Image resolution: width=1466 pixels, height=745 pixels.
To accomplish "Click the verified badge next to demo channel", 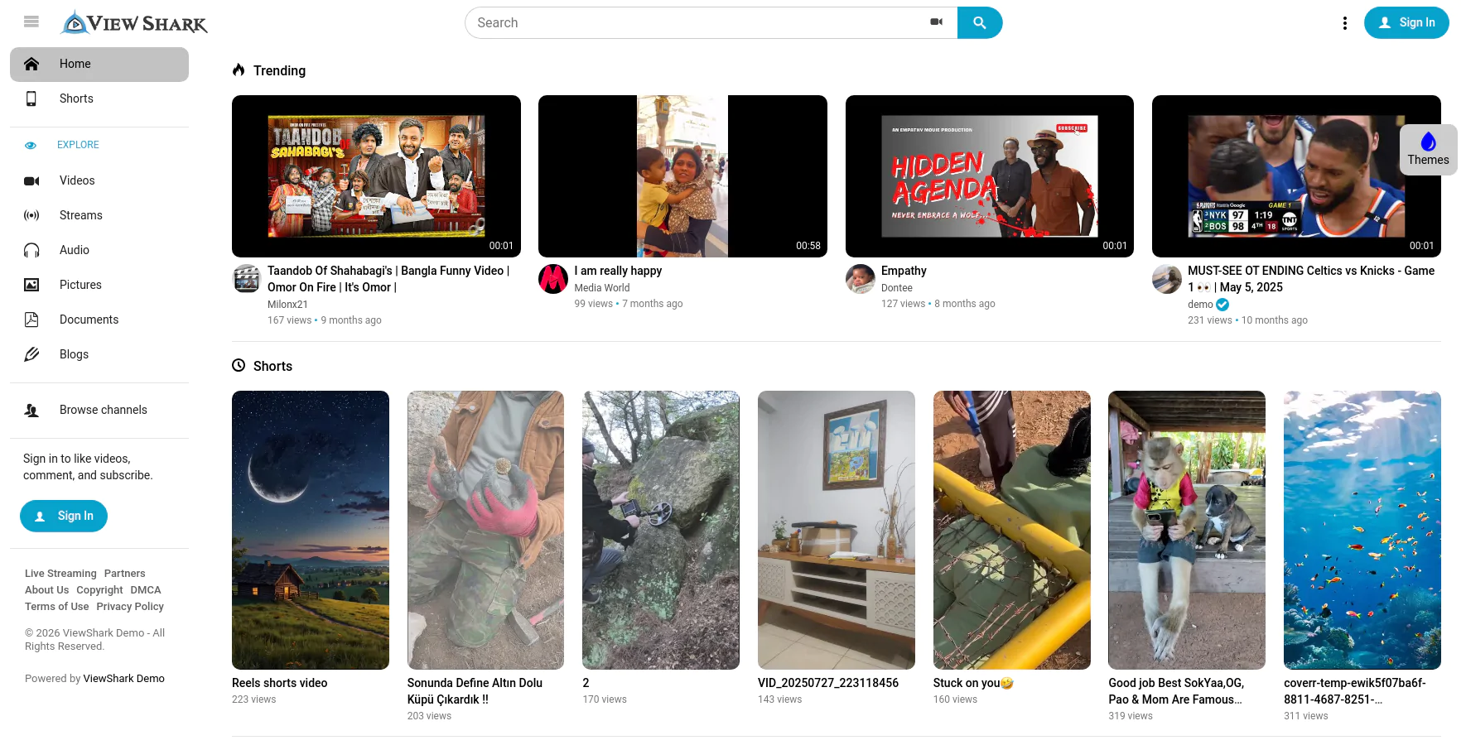I will coord(1222,305).
